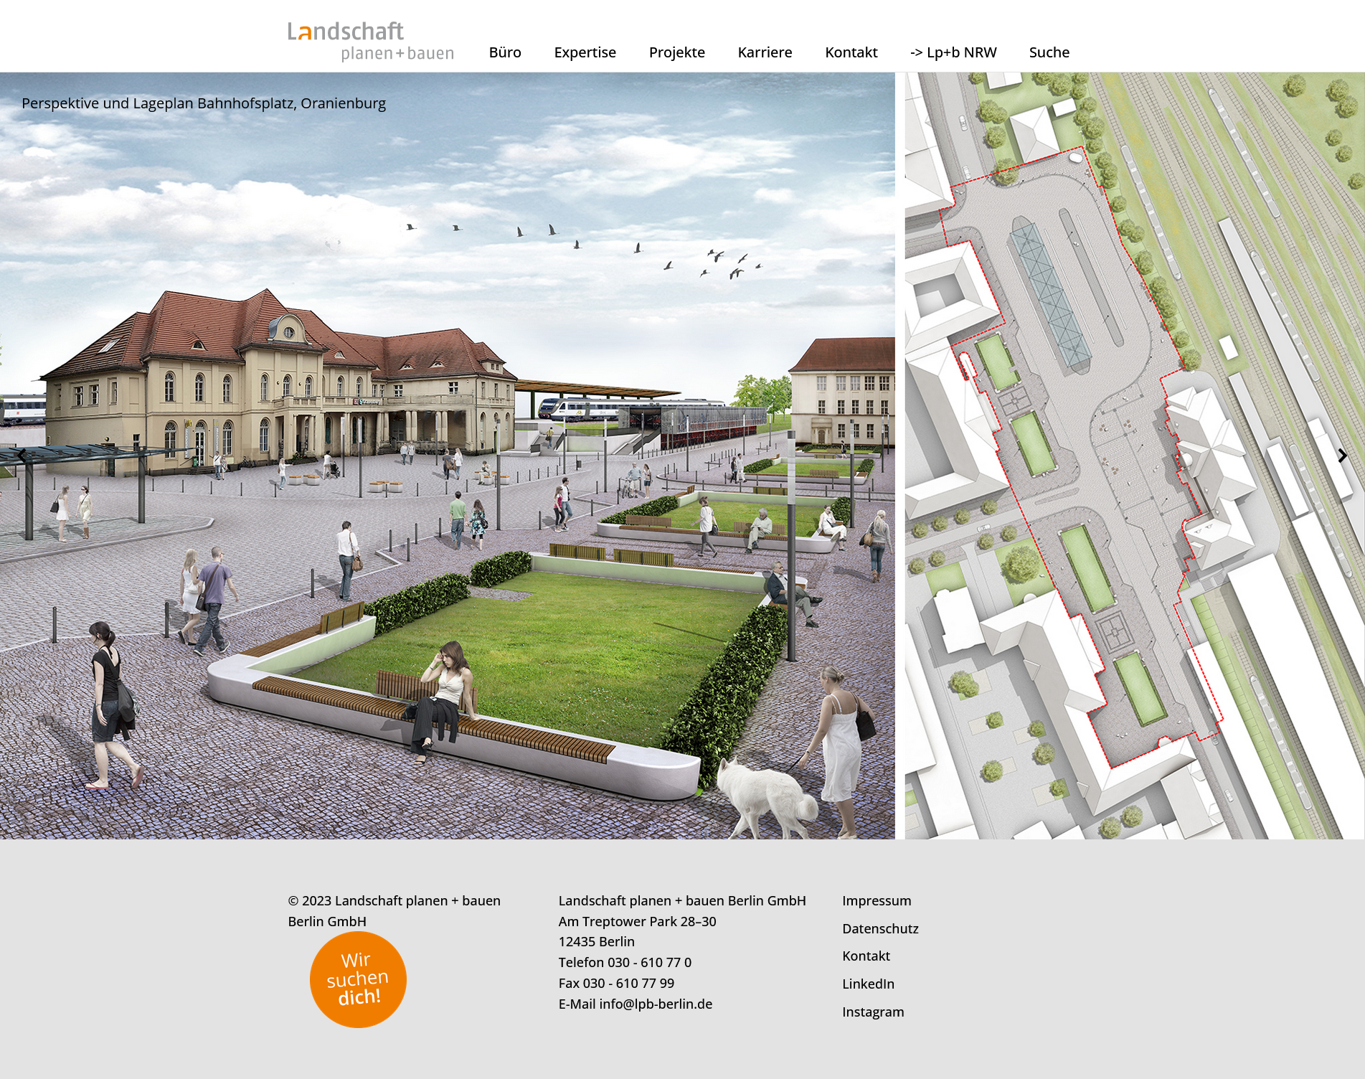Open the Karriere page
This screenshot has width=1365, height=1079.
[765, 52]
